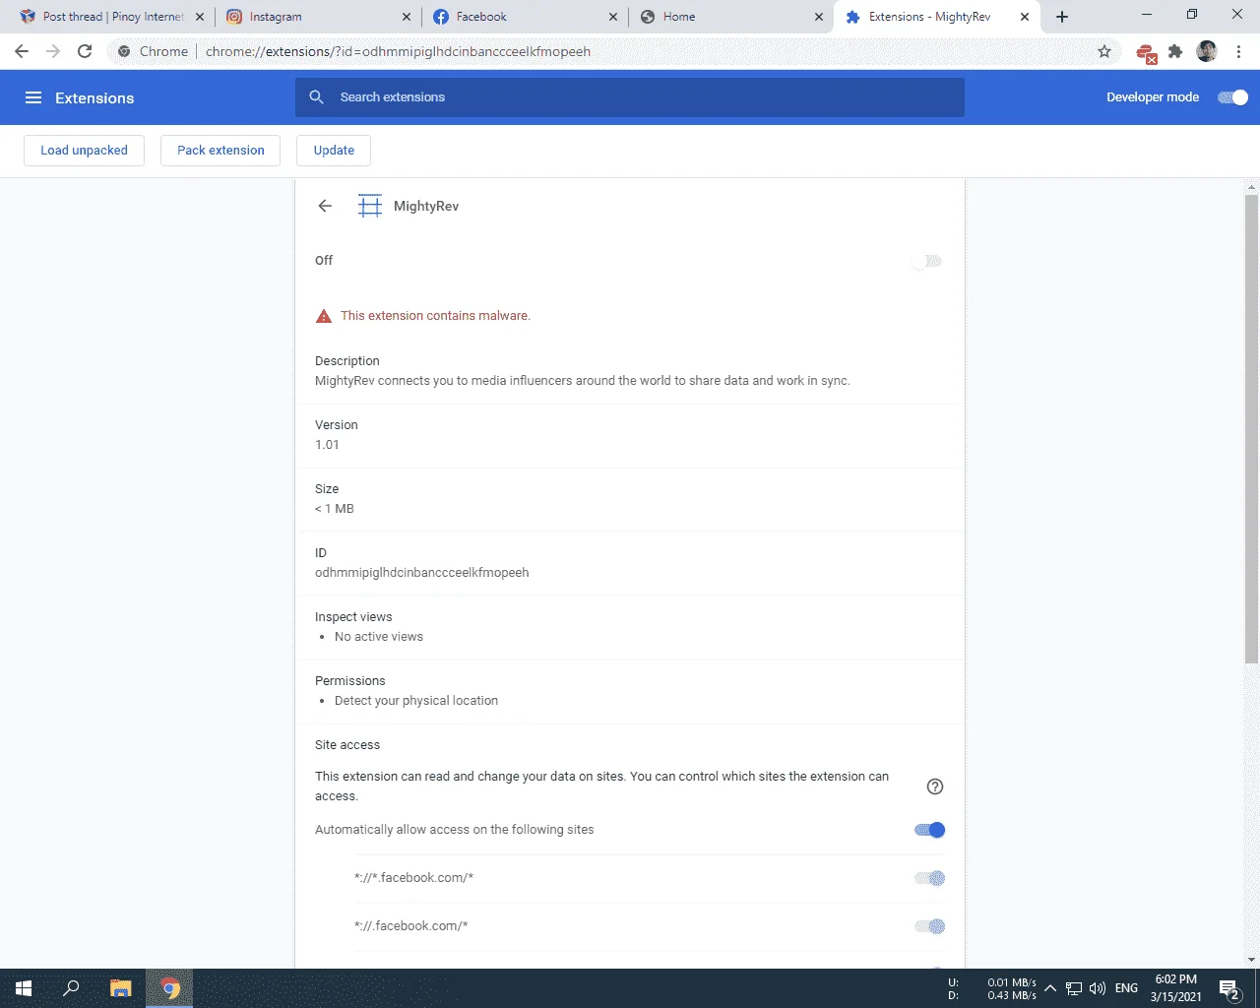1260x1008 pixels.
Task: Click the scrollbar up arrow
Action: click(1252, 186)
